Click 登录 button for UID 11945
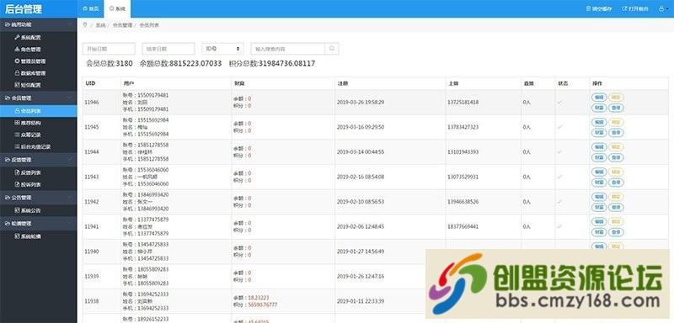The height and width of the screenshot is (323, 674). point(616,133)
